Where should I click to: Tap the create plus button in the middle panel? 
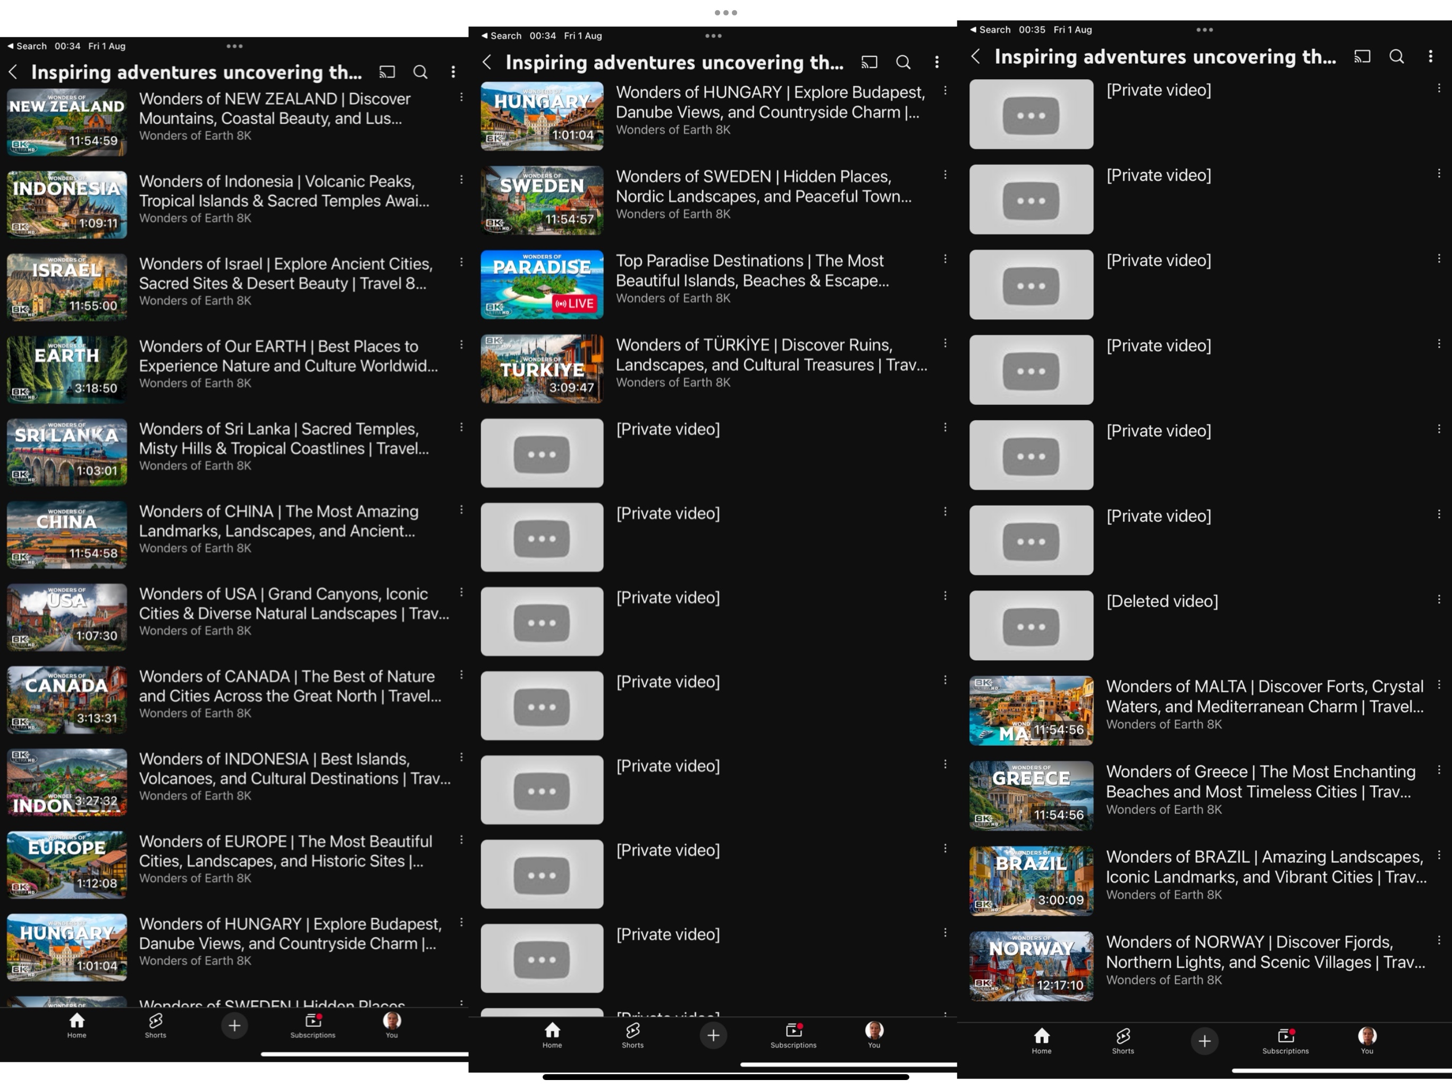(713, 1035)
